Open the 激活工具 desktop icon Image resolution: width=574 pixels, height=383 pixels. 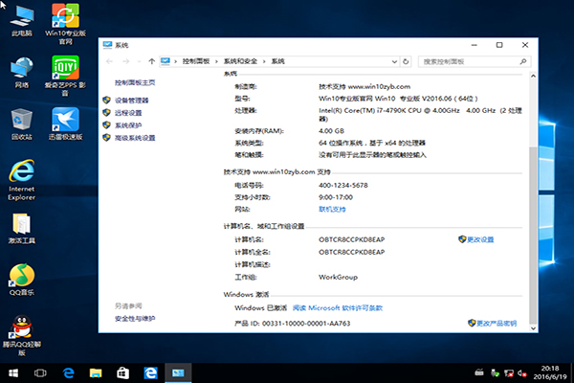[x=21, y=225]
